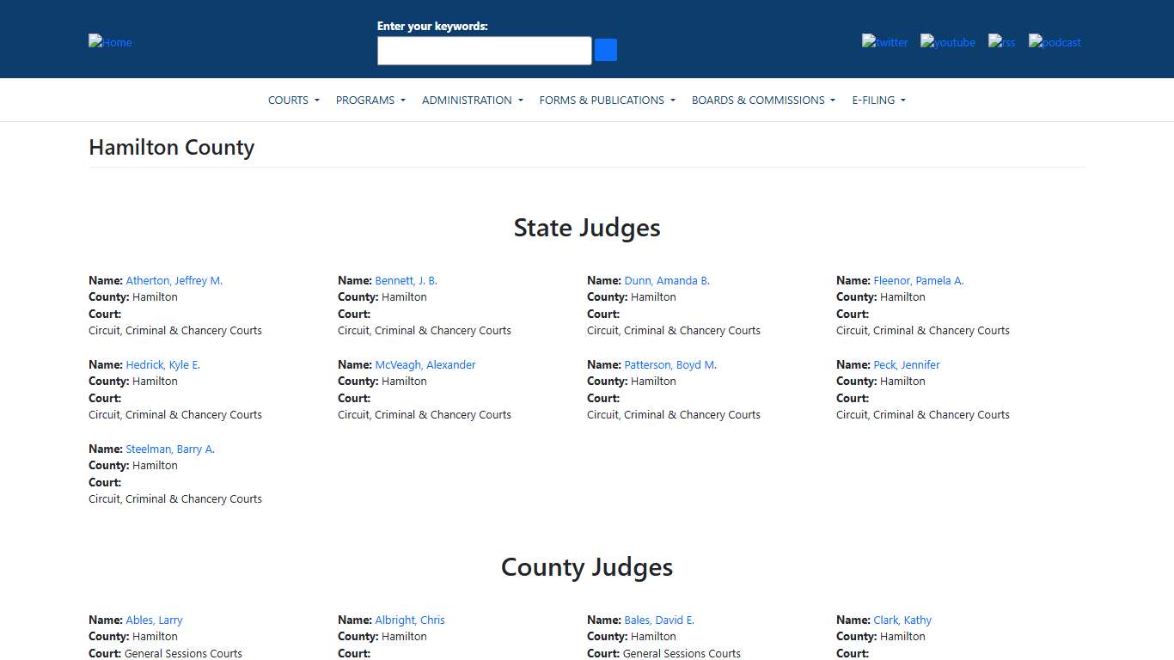Click the keywords search input field
Viewport: 1174px width, 660px height.
(484, 50)
